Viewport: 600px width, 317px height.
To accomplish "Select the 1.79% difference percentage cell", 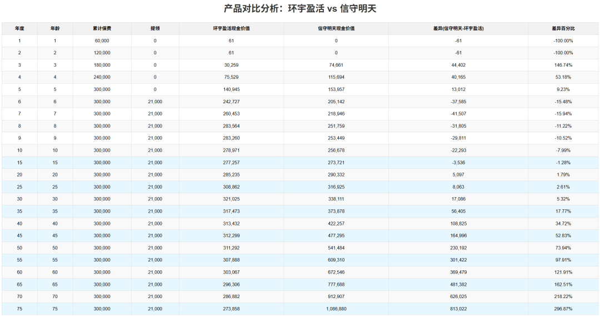I will click(x=563, y=175).
